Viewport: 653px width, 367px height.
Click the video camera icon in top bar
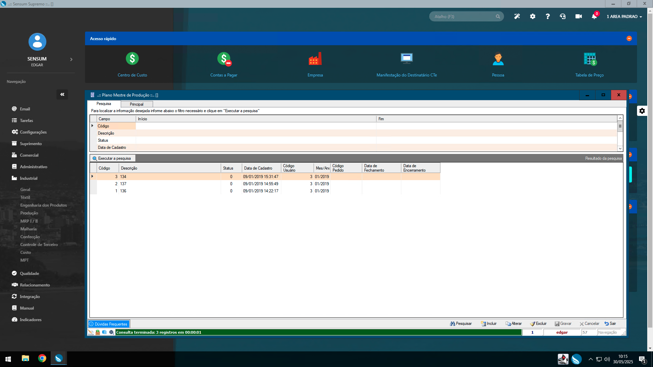[x=579, y=16]
